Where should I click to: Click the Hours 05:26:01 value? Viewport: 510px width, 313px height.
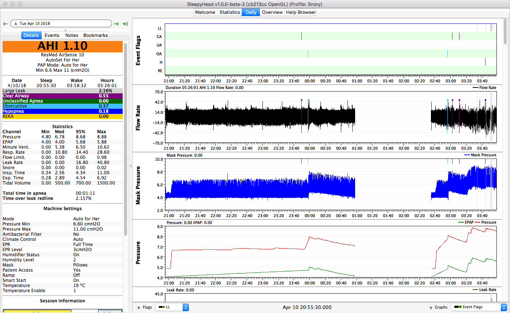[x=107, y=86]
